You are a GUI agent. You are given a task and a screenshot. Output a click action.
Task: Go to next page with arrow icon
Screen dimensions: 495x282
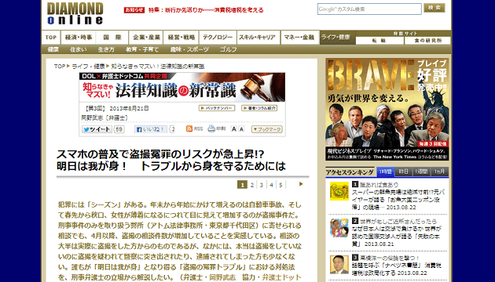[x=301, y=184]
